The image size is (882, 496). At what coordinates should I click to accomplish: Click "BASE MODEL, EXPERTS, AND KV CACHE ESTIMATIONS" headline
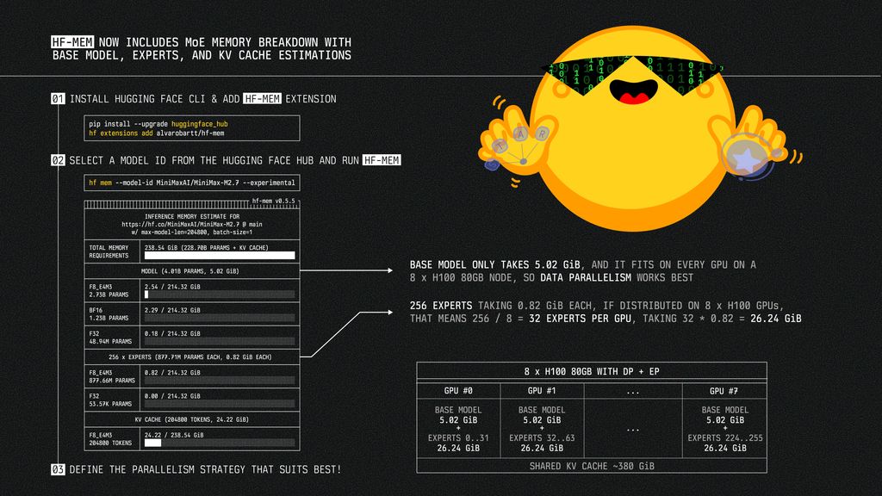tap(202, 55)
